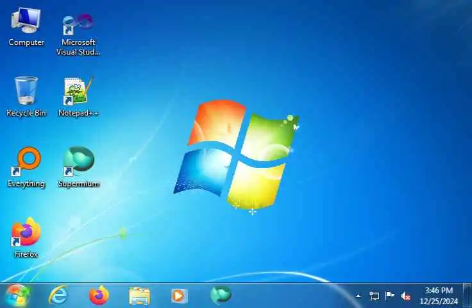Select the Everything search shortcut

[26, 167]
